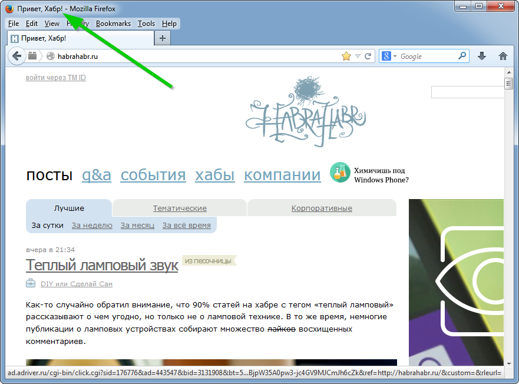Click the search magnifier icon
This screenshot has width=519, height=384.
coord(462,55)
